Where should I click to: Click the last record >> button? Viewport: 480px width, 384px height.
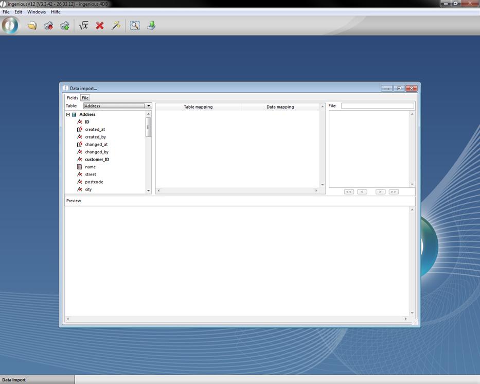(x=394, y=191)
